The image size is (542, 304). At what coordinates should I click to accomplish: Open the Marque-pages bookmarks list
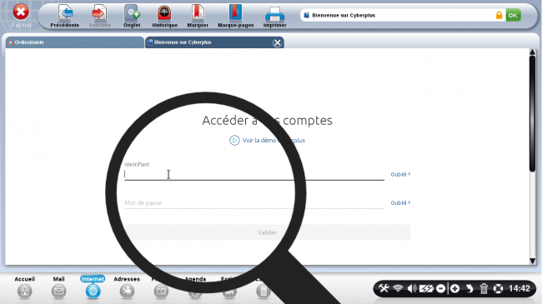click(x=235, y=16)
